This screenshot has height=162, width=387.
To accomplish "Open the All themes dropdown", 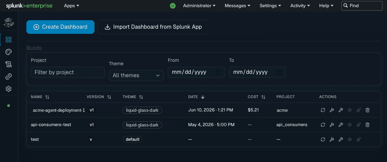I will coord(136,76).
